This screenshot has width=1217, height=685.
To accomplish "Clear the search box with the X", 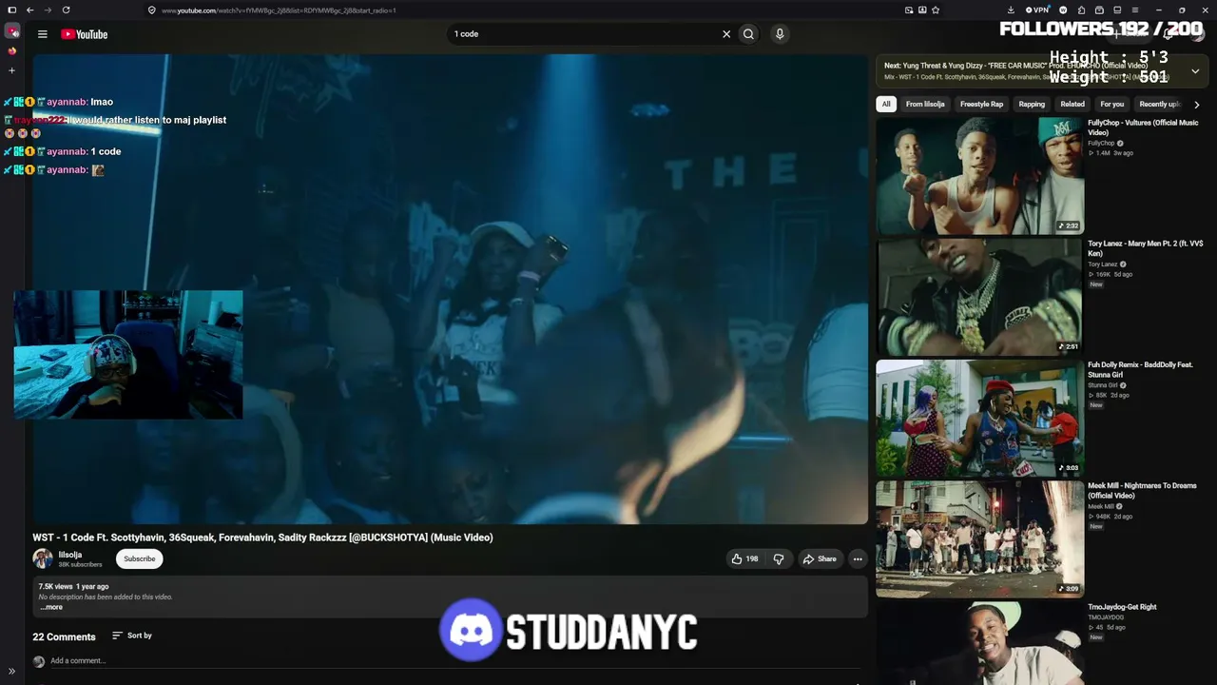I will [726, 34].
